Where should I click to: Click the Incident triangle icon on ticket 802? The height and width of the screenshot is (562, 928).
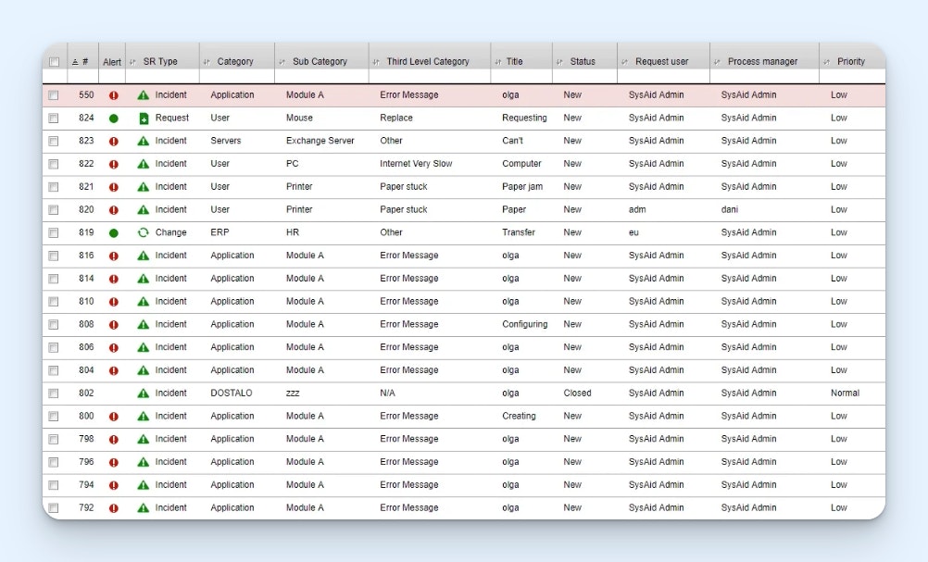(x=144, y=393)
